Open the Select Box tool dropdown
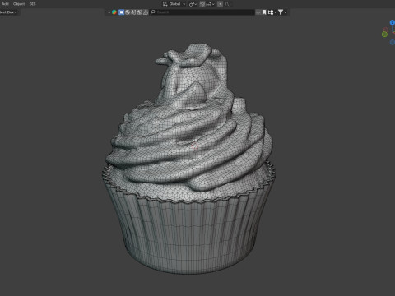Image resolution: width=395 pixels, height=296 pixels. tap(9, 12)
